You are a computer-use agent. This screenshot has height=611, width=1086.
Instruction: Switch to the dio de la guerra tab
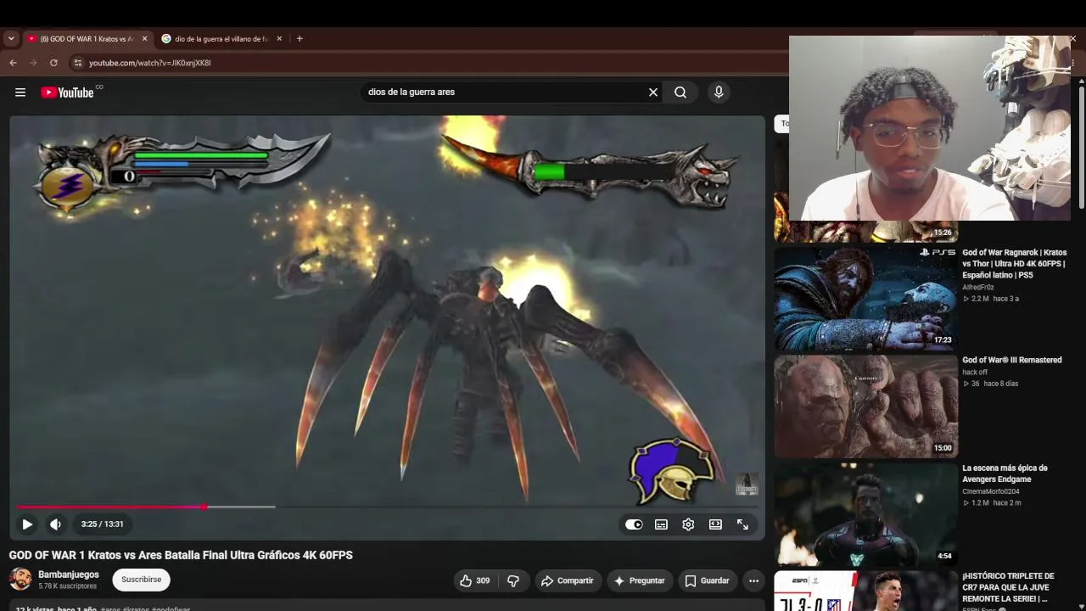222,39
